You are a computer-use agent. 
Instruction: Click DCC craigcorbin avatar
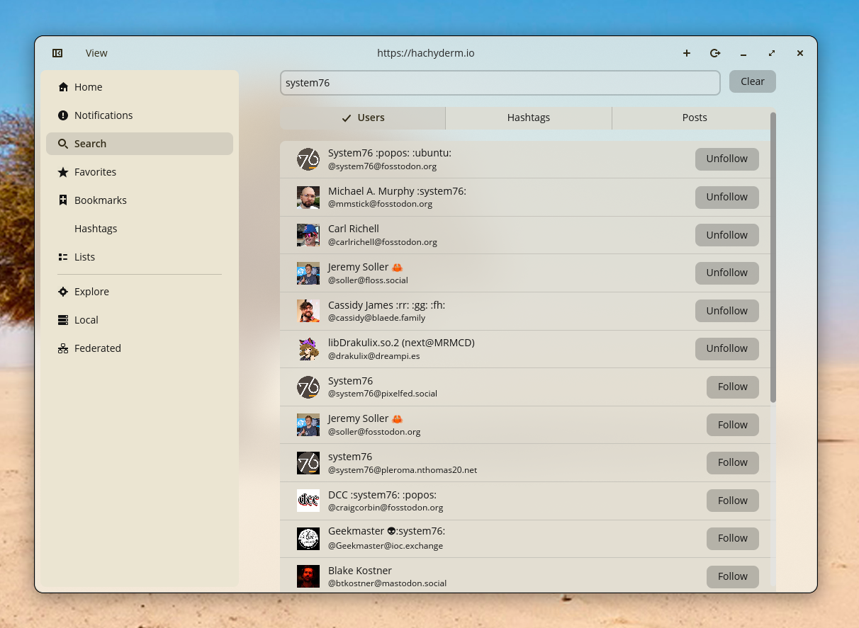(308, 501)
